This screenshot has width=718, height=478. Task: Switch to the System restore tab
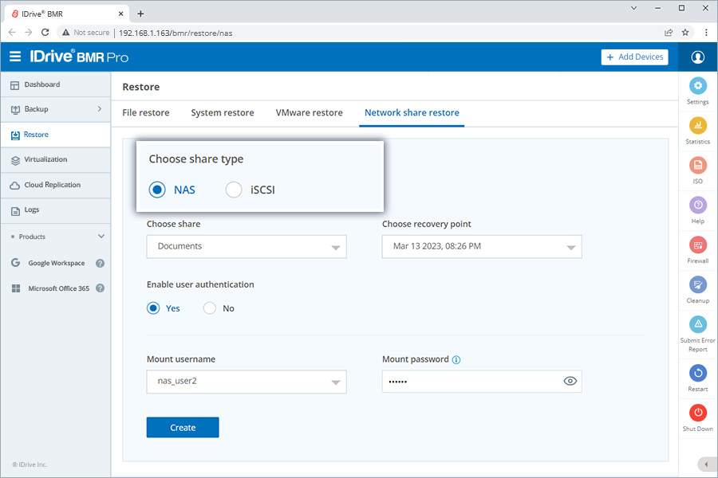(222, 112)
